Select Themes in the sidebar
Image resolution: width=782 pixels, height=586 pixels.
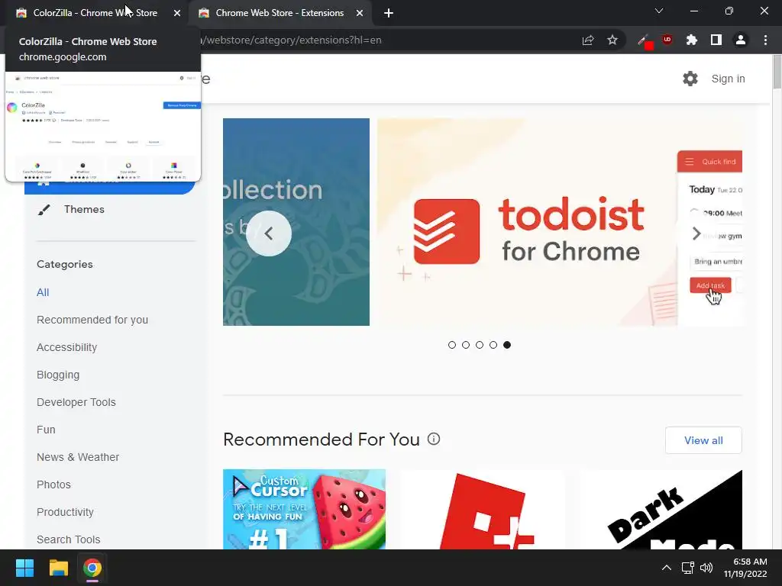tap(84, 209)
